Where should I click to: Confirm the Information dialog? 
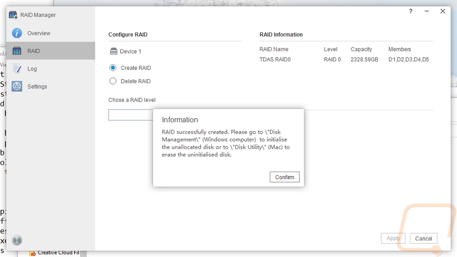pyautogui.click(x=284, y=177)
